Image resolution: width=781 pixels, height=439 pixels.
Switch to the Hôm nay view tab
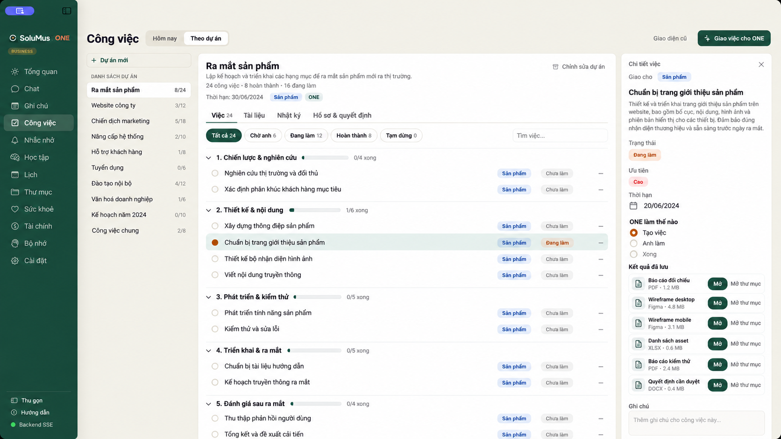click(165, 38)
